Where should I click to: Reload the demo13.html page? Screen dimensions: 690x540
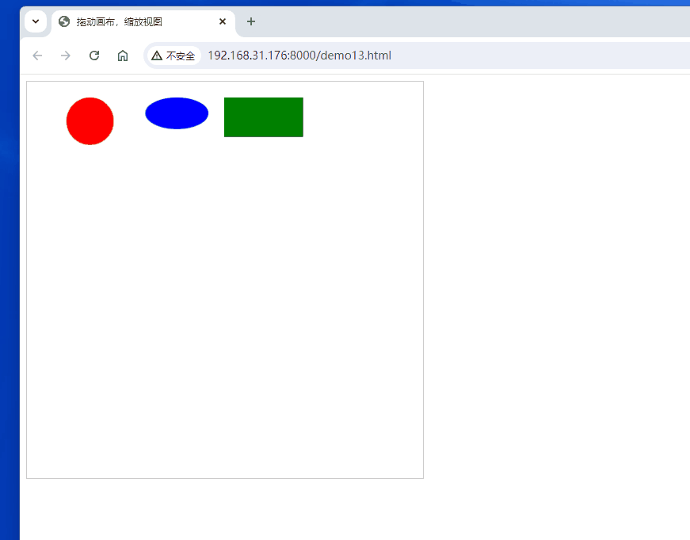click(94, 56)
